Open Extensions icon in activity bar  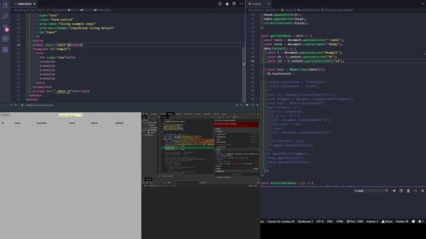coord(5,50)
